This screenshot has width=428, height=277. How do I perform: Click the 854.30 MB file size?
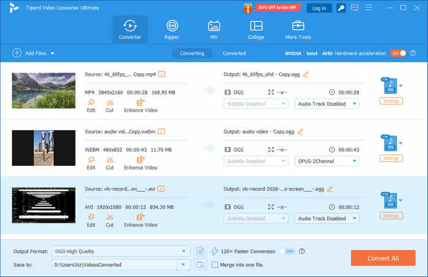pos(161,207)
